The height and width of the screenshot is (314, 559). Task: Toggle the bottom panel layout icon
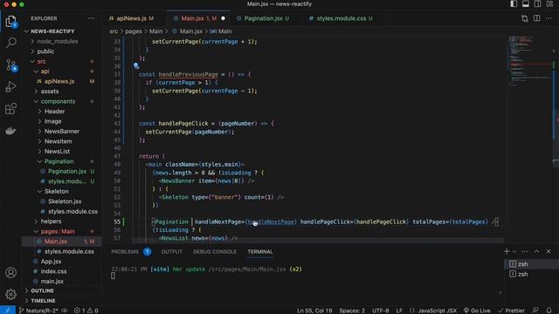point(526,3)
